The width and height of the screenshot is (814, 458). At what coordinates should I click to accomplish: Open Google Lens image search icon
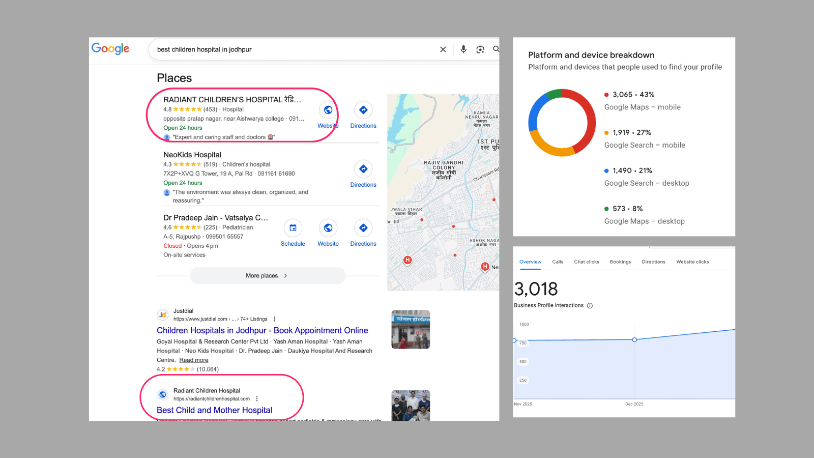480,49
